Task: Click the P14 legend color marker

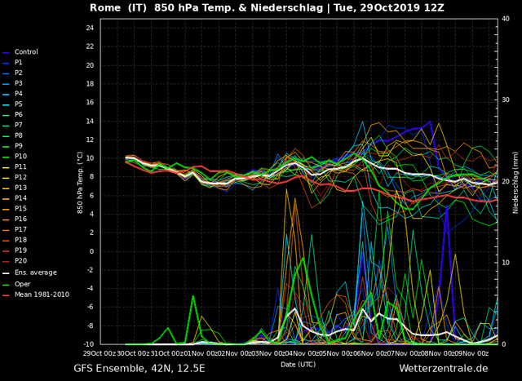Action: tap(6, 199)
